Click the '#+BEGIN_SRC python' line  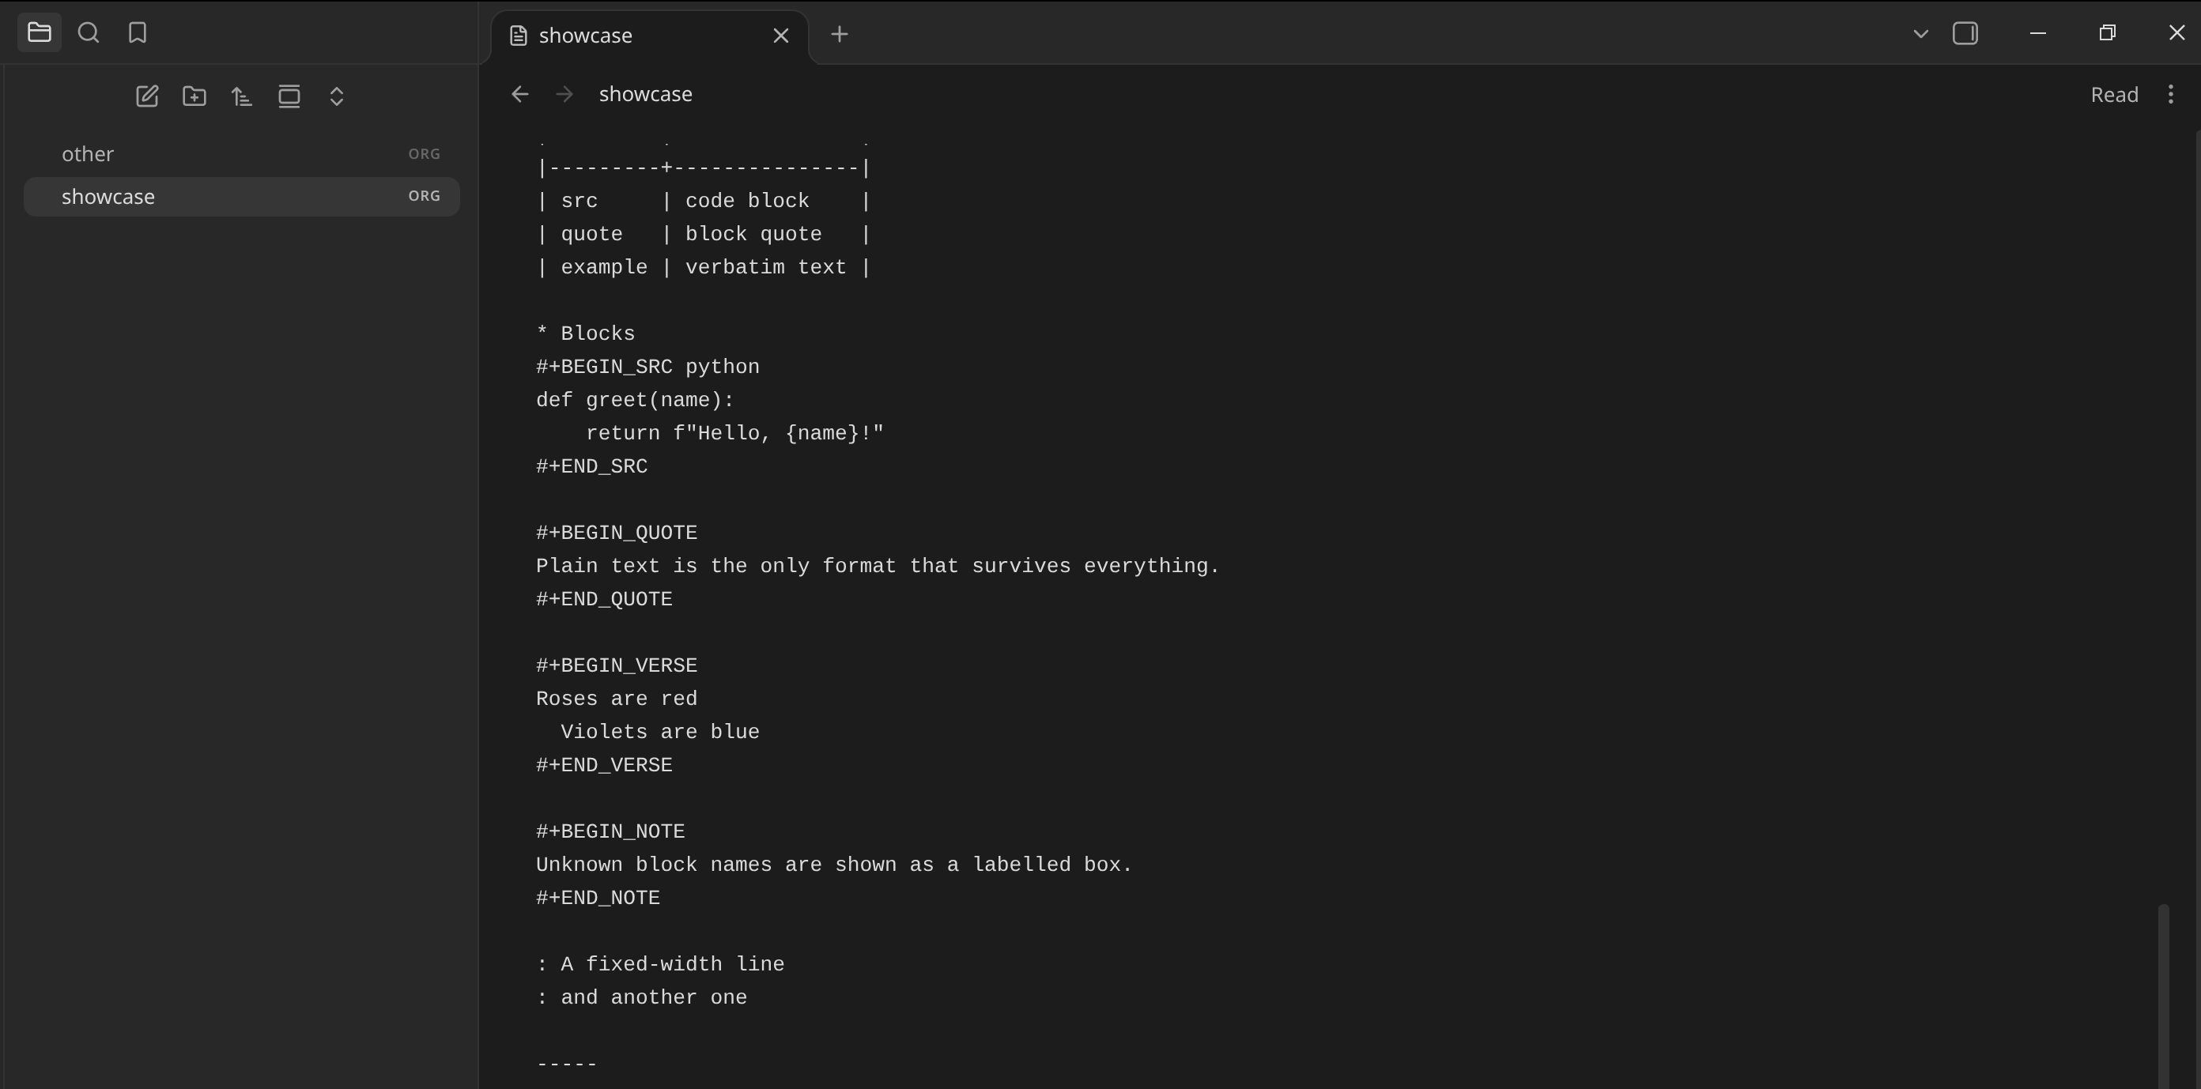tap(647, 367)
